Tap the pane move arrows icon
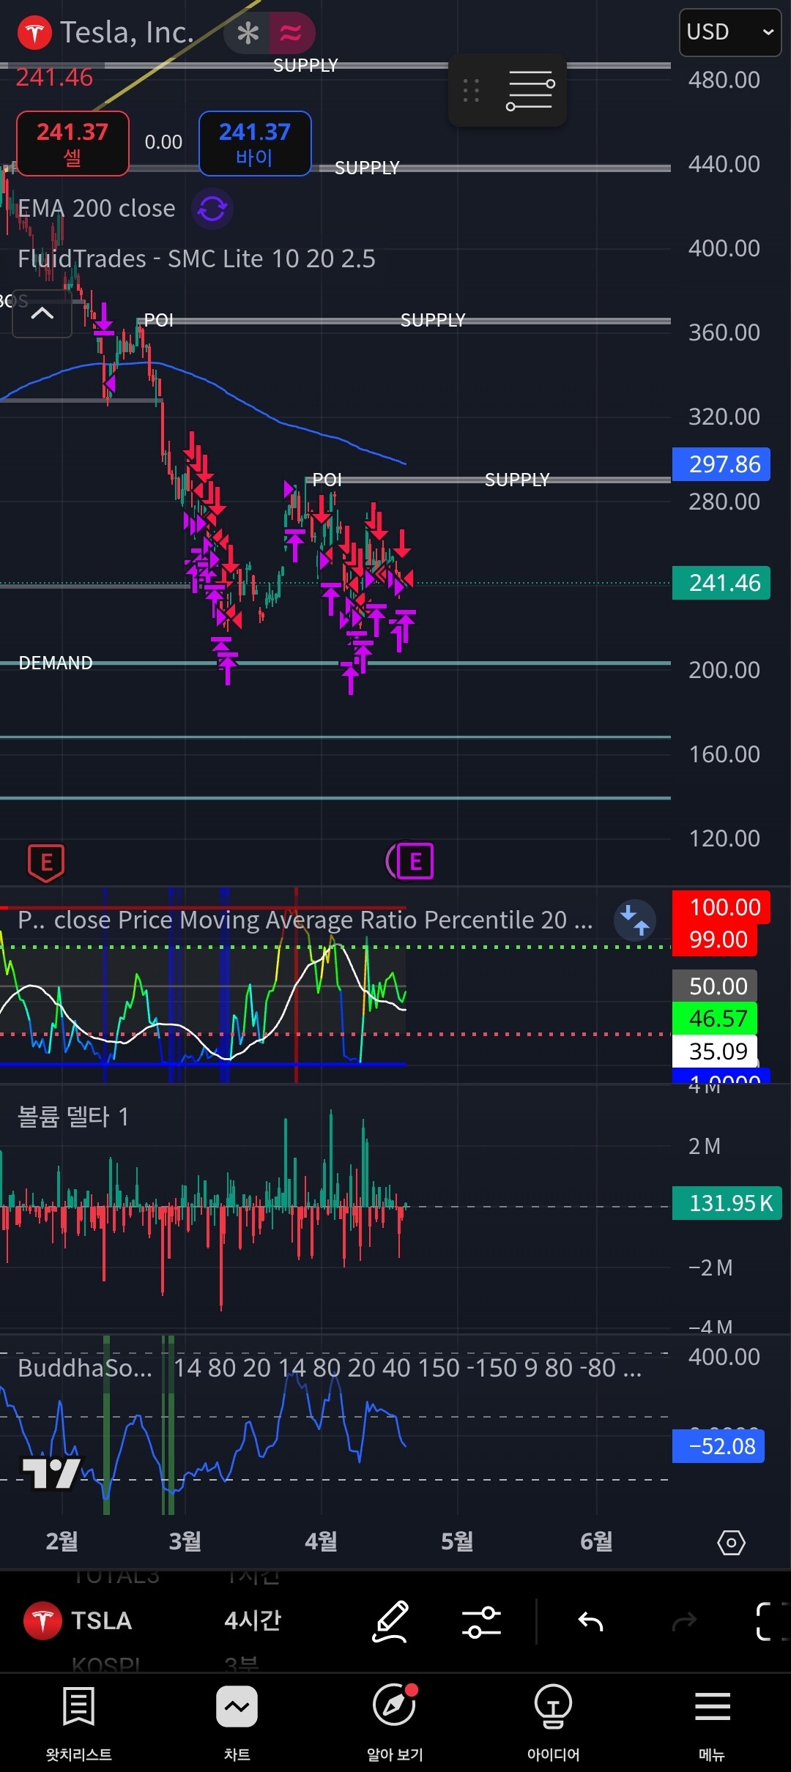 point(634,920)
